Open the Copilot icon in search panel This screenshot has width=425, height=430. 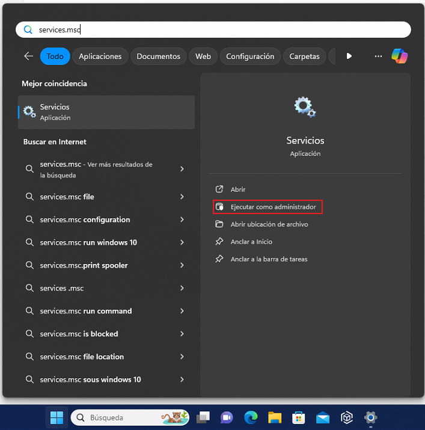pyautogui.click(x=399, y=56)
